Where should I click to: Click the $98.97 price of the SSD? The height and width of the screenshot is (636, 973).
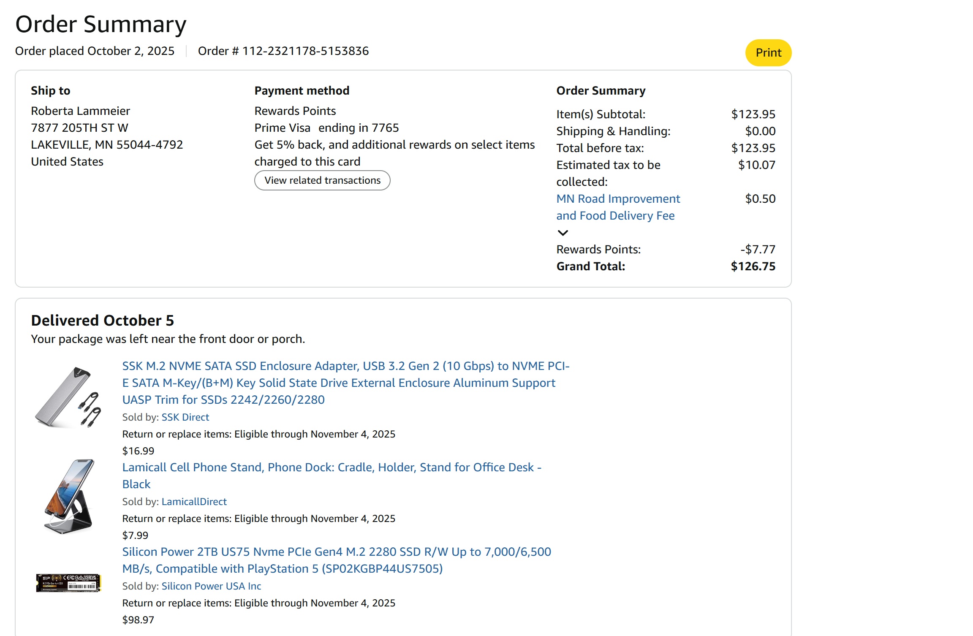(x=138, y=620)
